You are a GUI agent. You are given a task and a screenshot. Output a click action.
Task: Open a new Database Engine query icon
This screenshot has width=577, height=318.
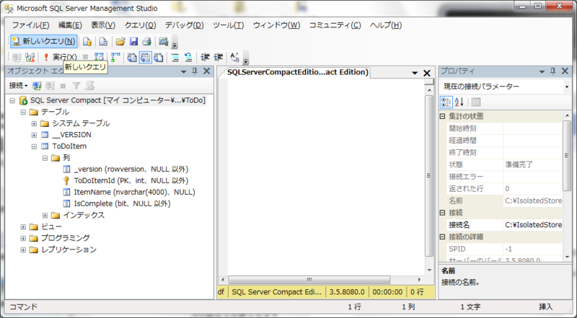point(87,42)
